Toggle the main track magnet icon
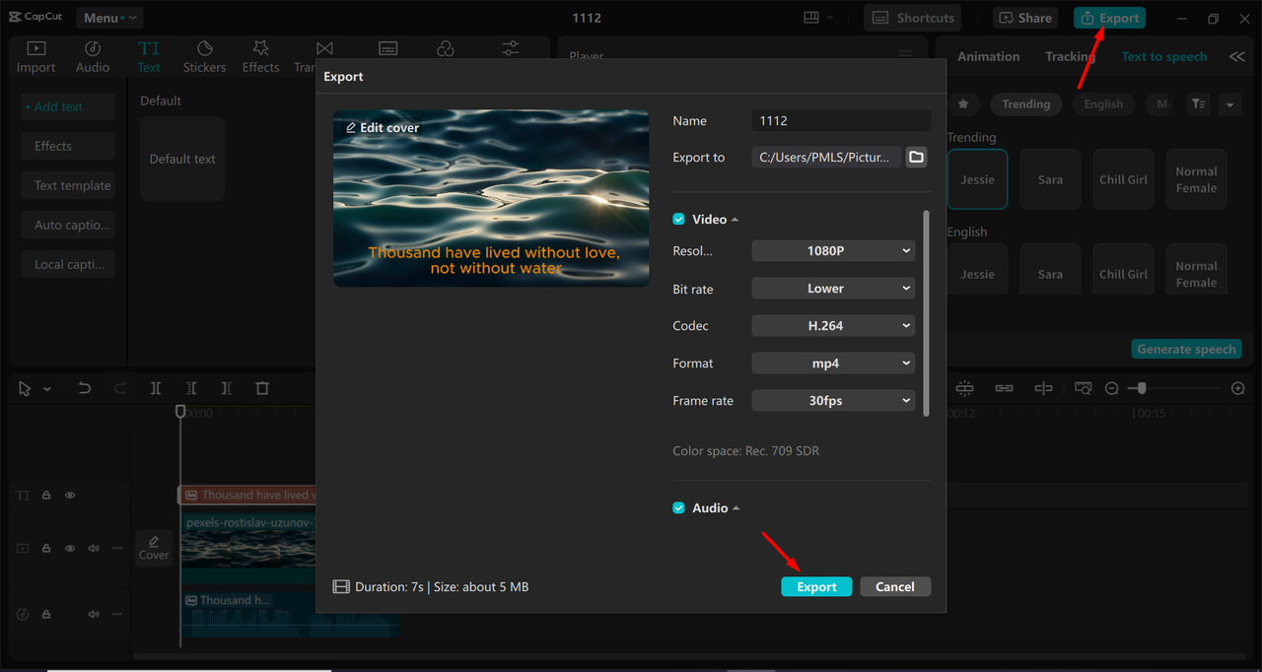This screenshot has height=672, width=1262. coord(964,388)
